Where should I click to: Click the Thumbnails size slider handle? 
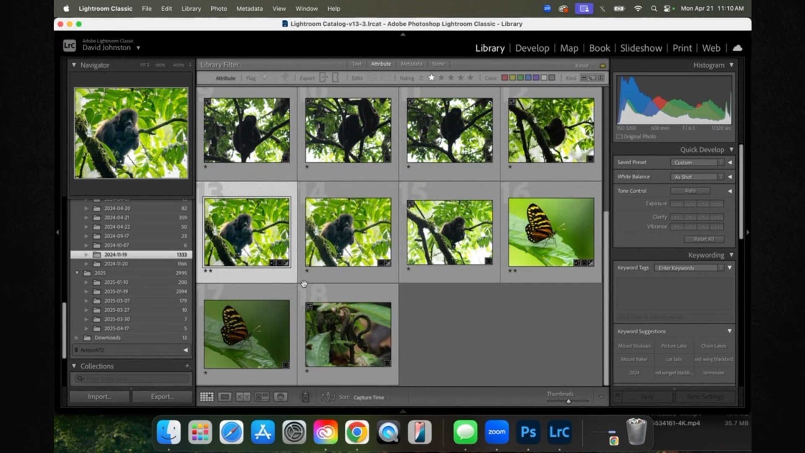(x=569, y=401)
